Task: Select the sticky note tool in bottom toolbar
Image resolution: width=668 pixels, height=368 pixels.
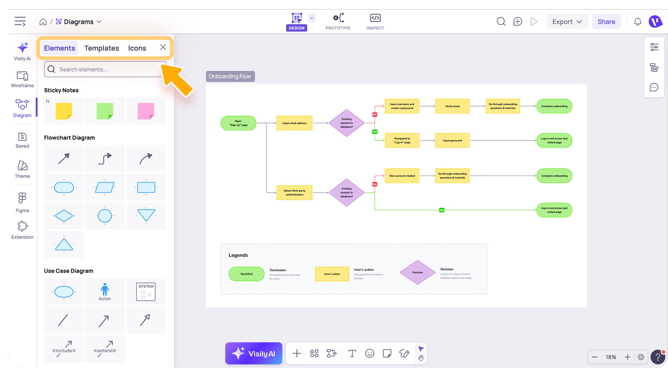Action: click(x=387, y=353)
